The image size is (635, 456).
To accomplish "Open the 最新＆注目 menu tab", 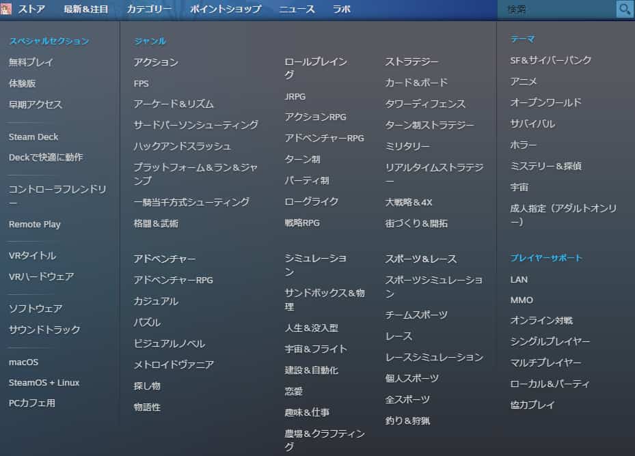I will pyautogui.click(x=86, y=9).
